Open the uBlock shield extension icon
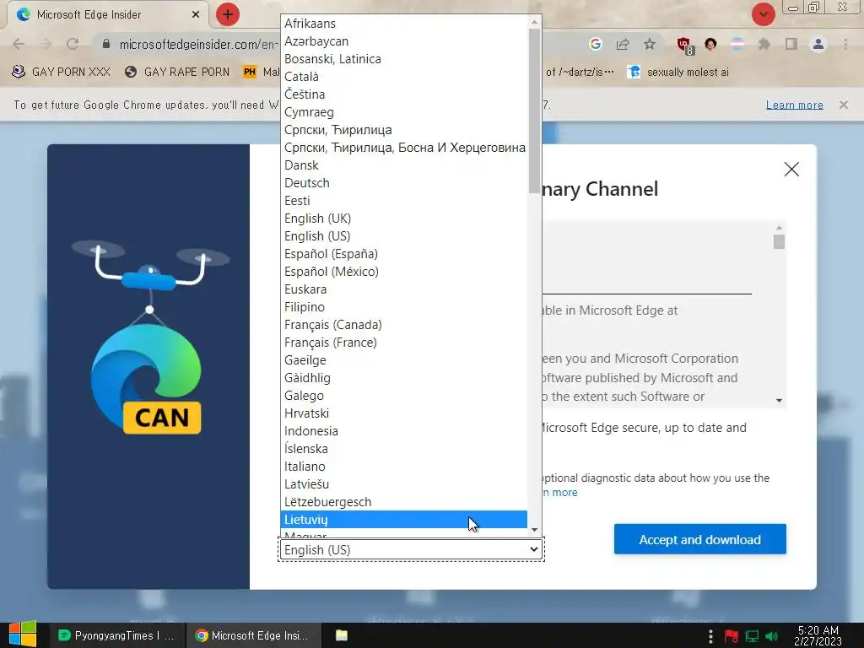This screenshot has width=864, height=648. [x=684, y=46]
